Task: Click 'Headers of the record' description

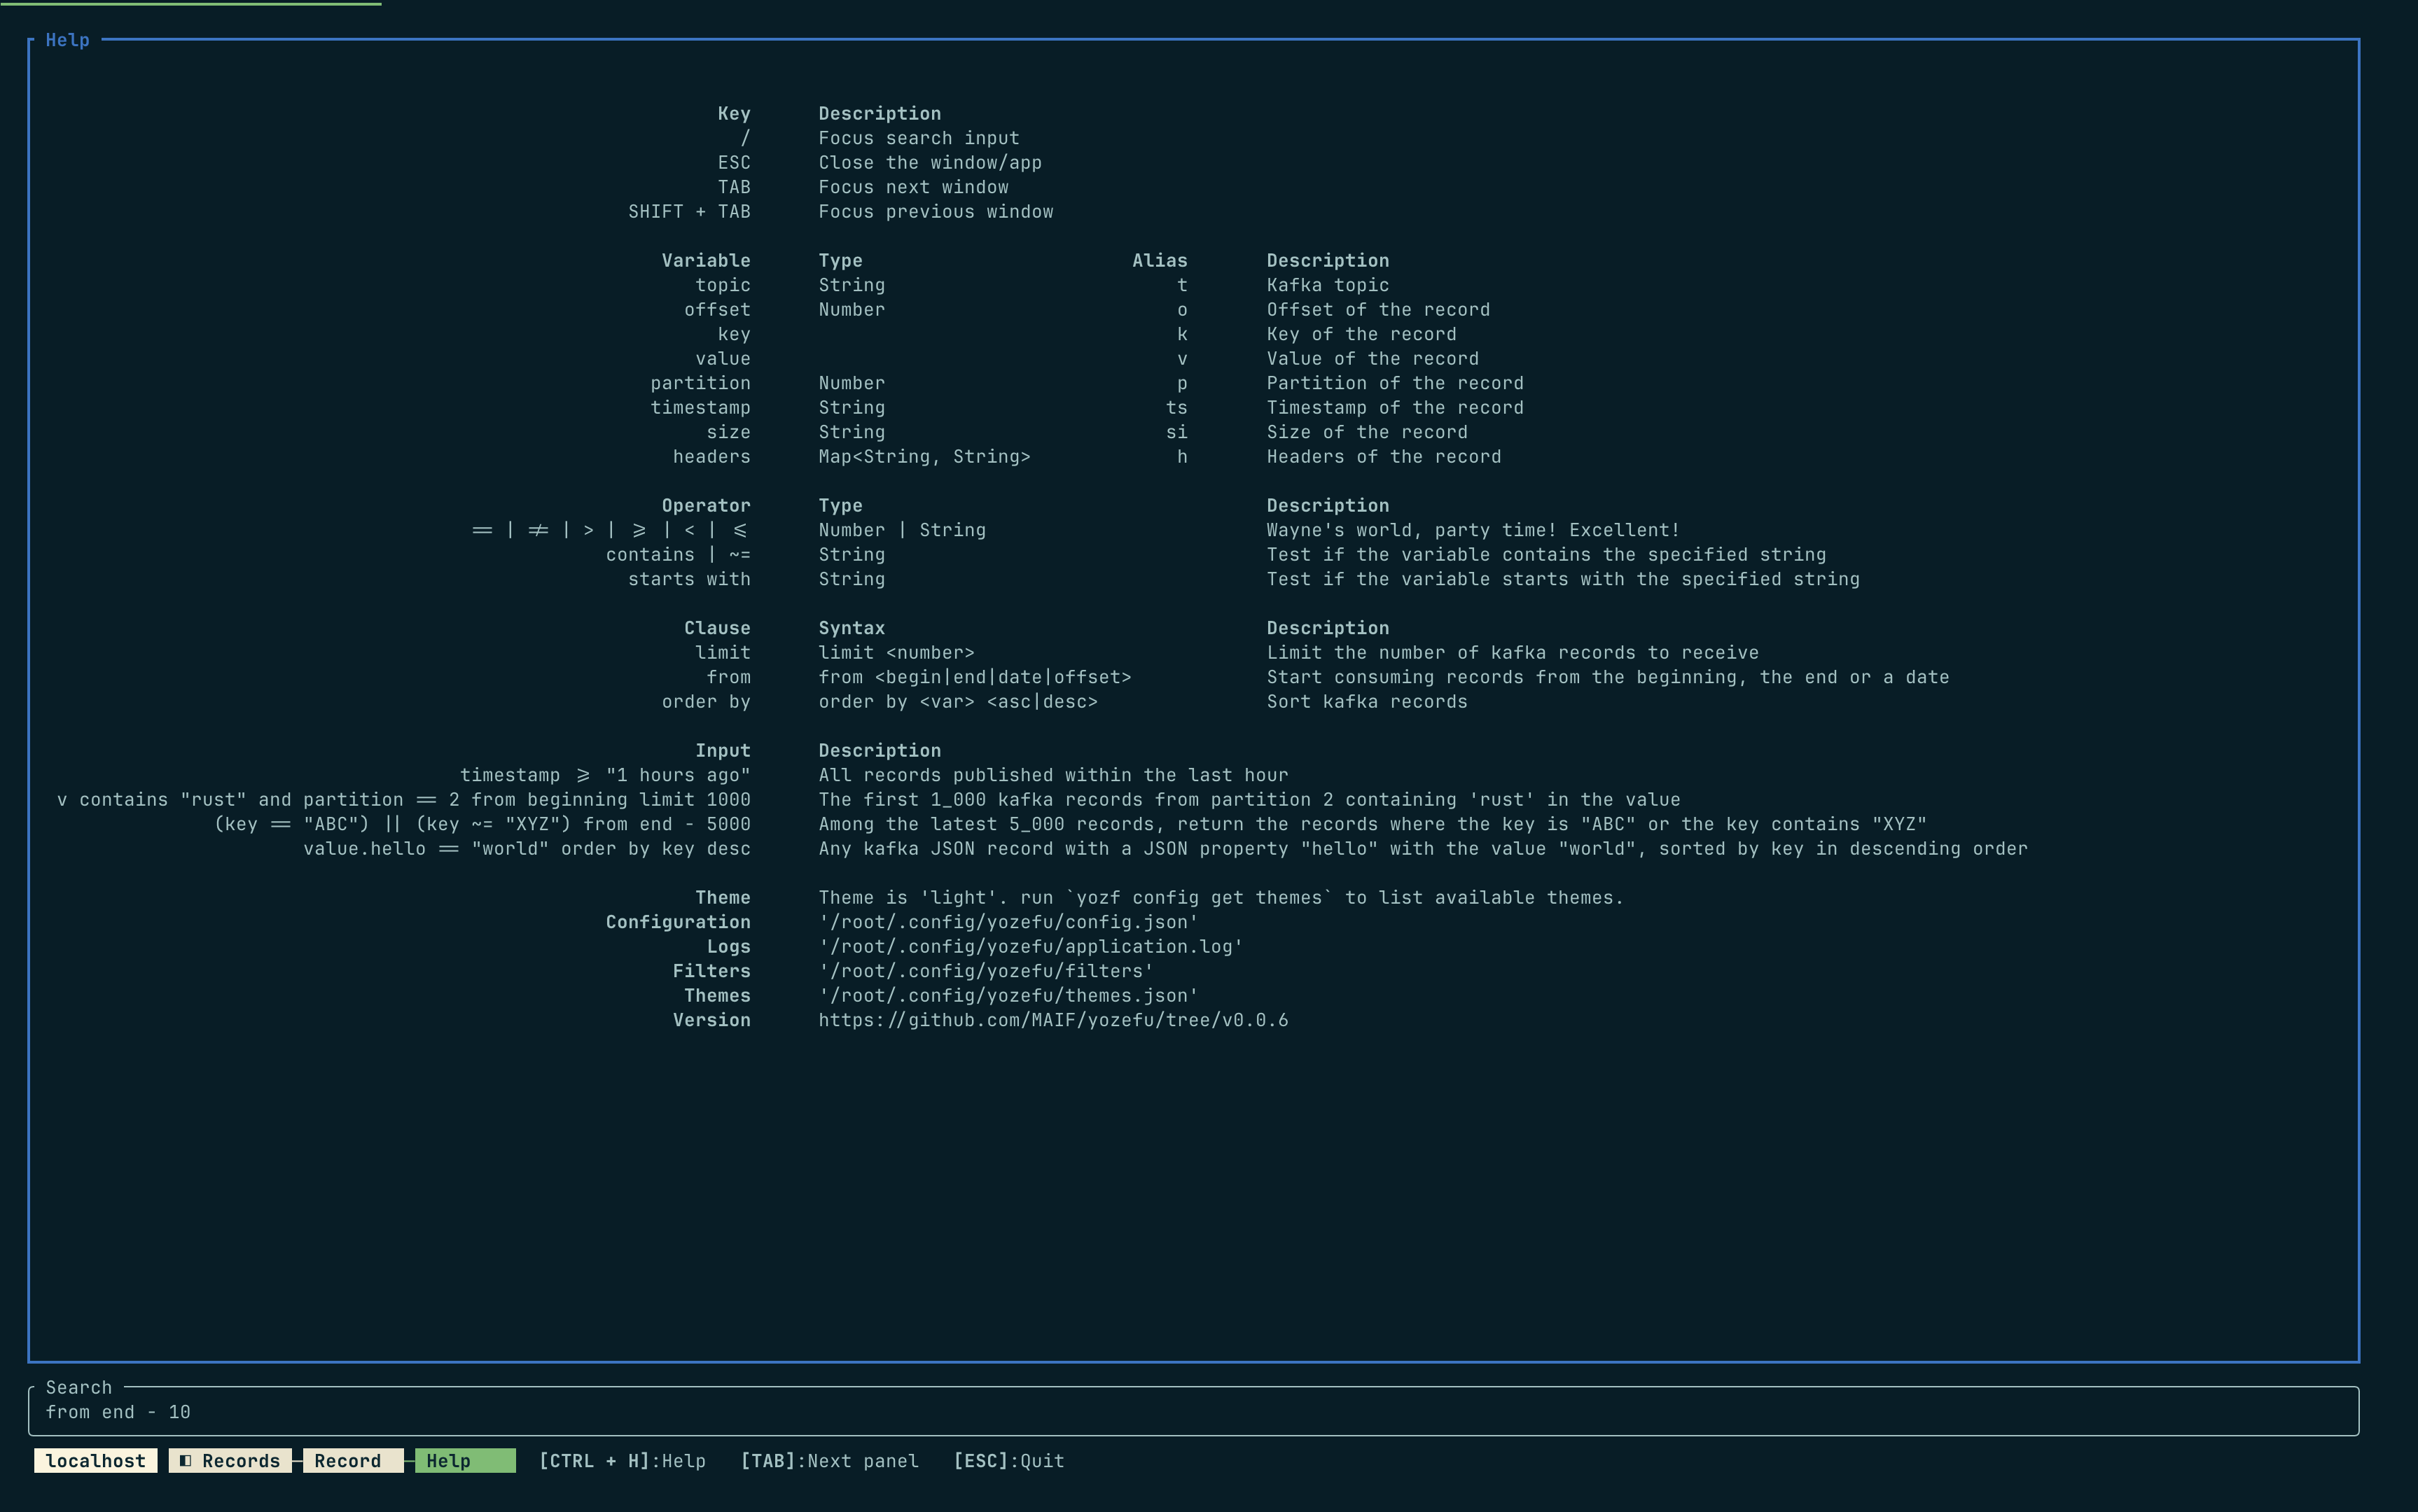Action: 1384,456
